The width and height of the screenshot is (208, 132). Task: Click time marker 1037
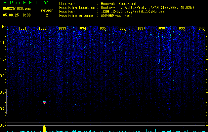[x=142, y=28]
